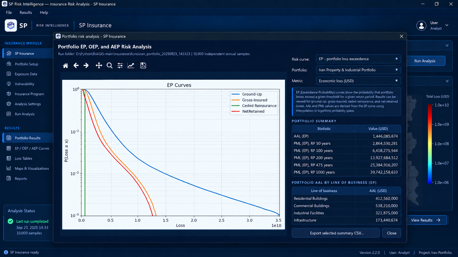Open the Metric dropdown
The width and height of the screenshot is (458, 257).
[x=358, y=81]
